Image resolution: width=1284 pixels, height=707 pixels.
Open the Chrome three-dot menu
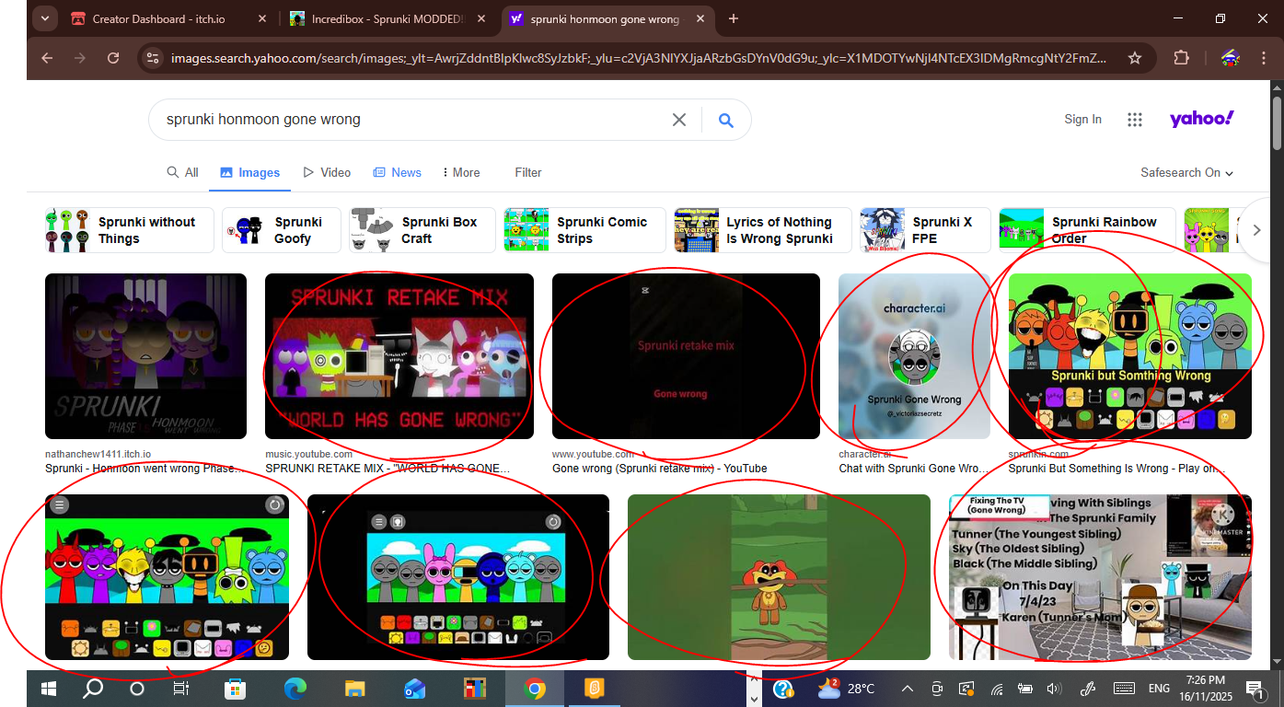pyautogui.click(x=1262, y=58)
